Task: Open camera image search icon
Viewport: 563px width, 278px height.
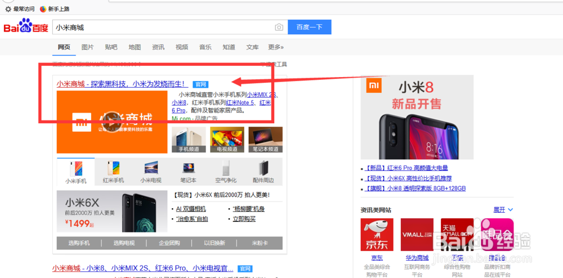Action: click(x=279, y=27)
